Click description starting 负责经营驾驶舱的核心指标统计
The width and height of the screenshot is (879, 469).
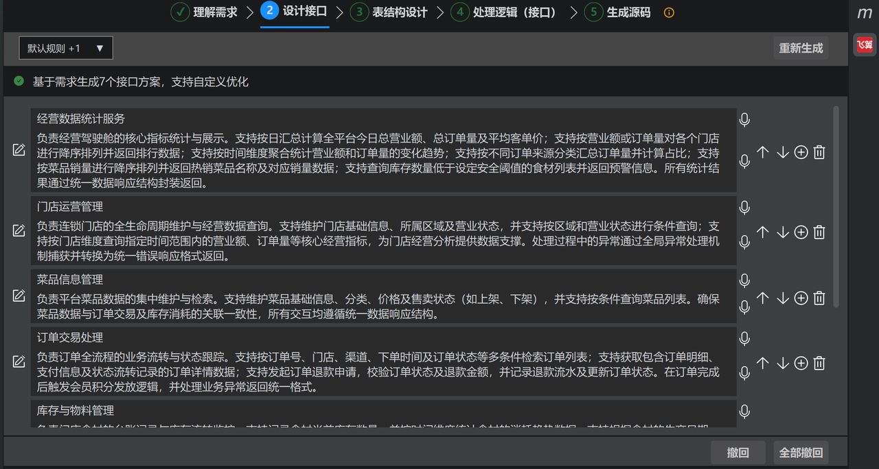pos(378,160)
